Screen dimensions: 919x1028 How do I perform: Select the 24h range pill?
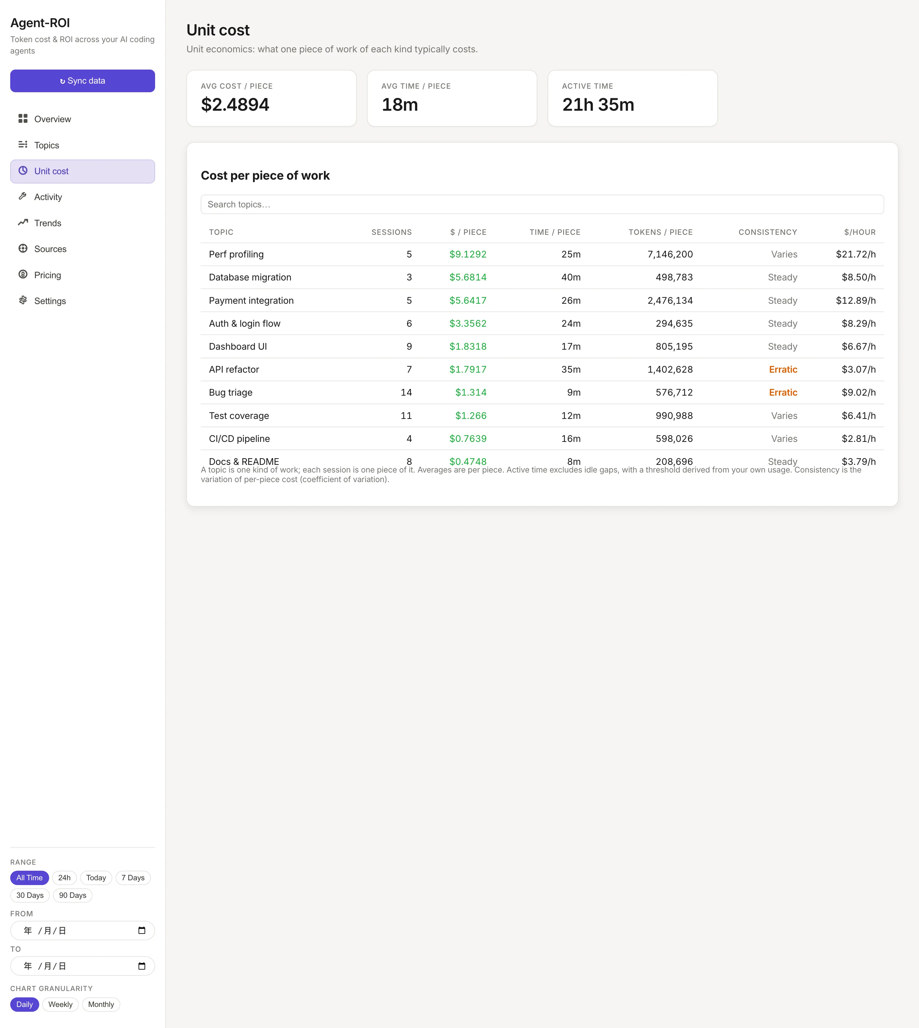click(64, 877)
